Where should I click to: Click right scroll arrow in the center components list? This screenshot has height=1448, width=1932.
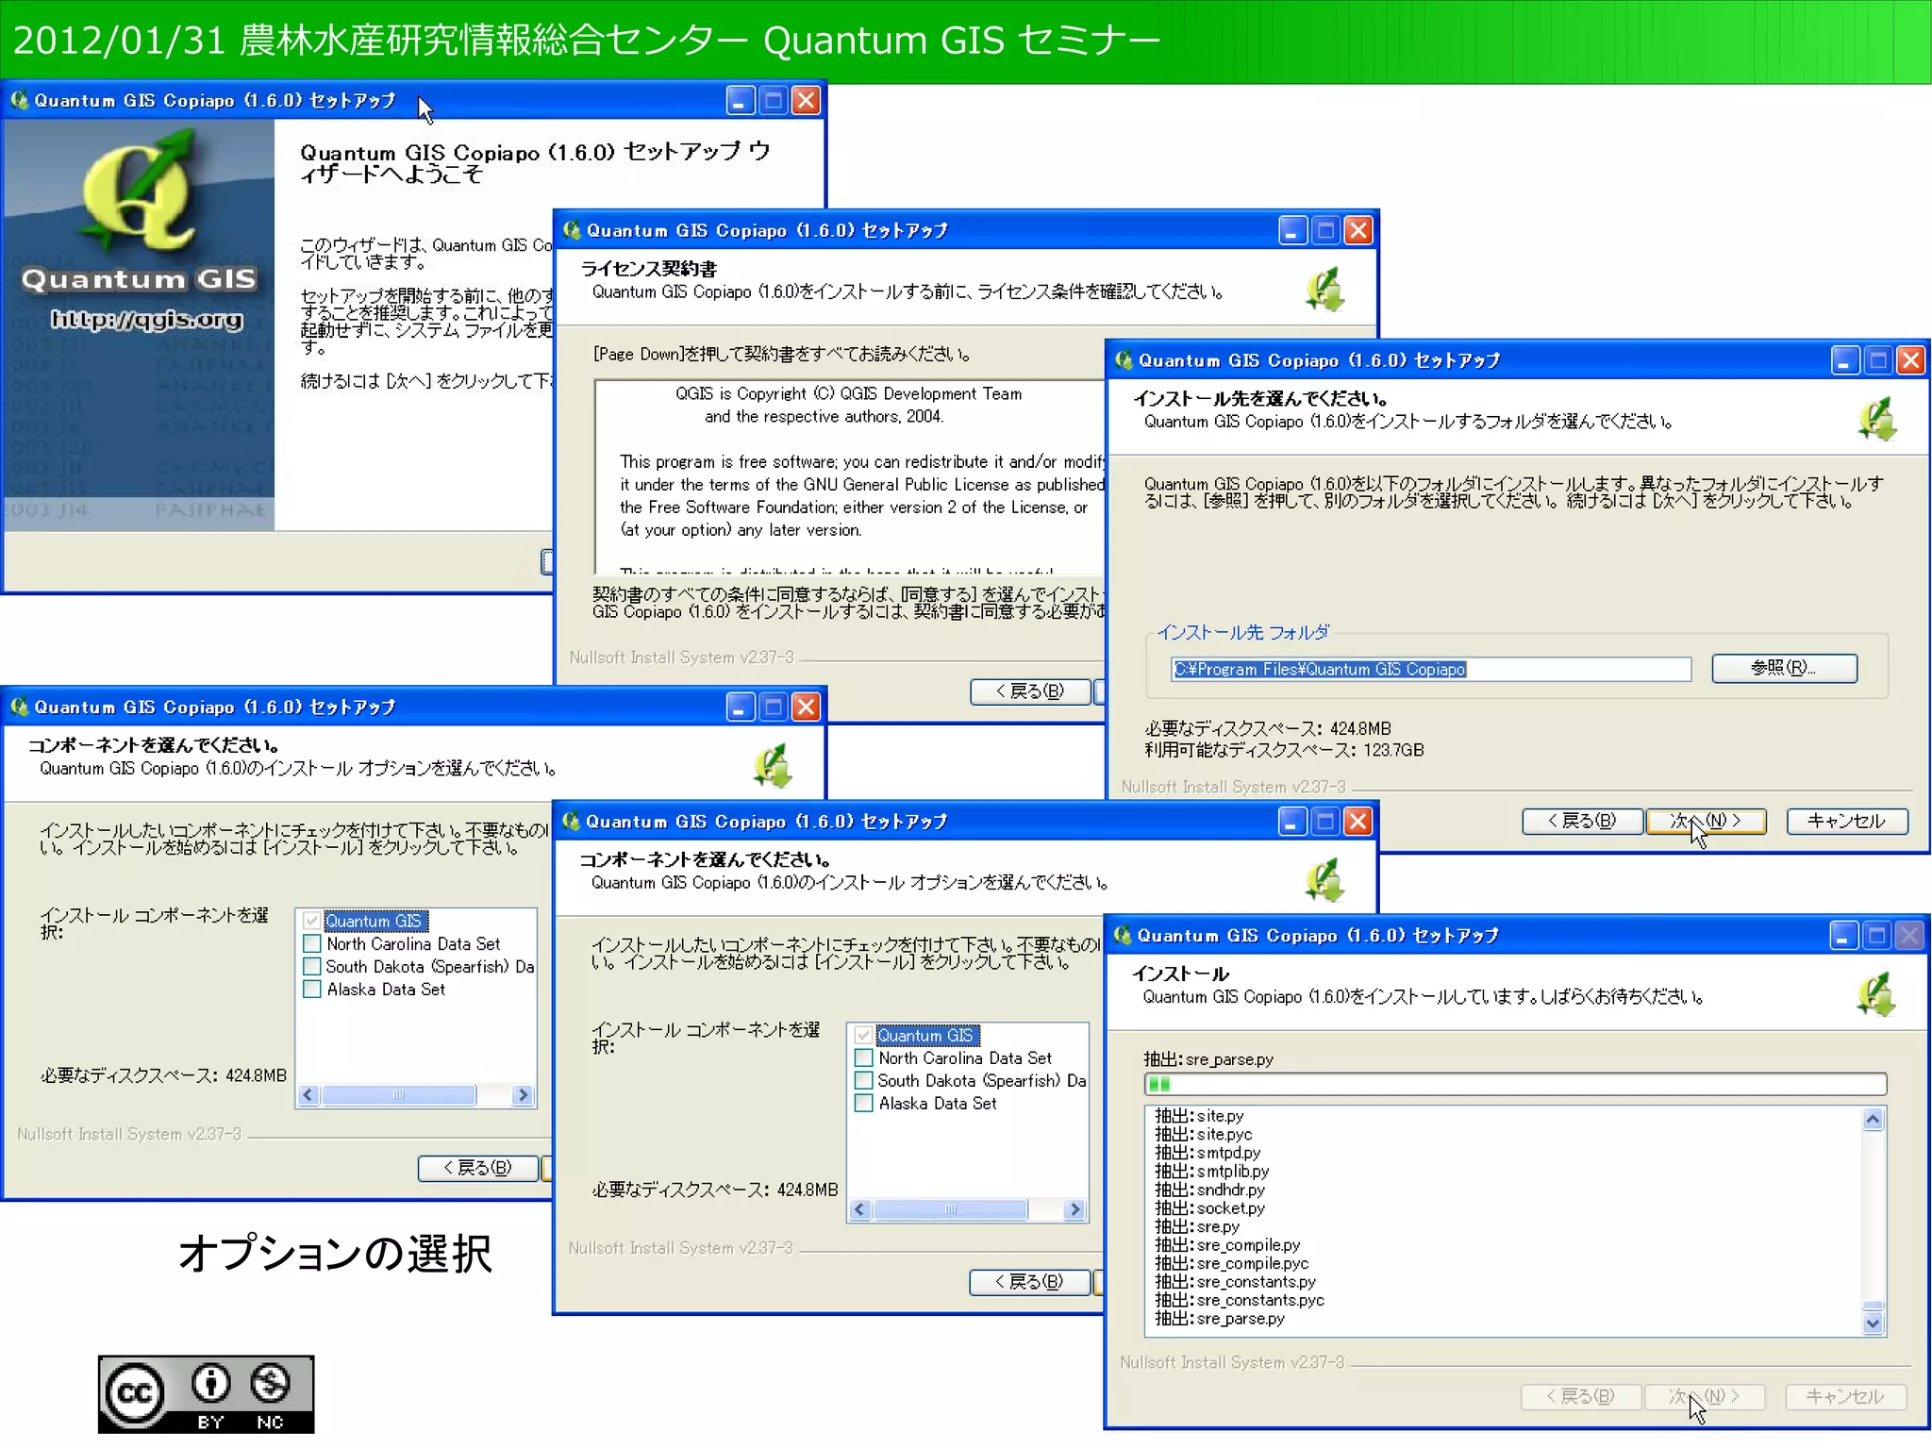1074,1209
